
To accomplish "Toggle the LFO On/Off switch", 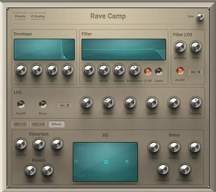I will pos(21,104).
